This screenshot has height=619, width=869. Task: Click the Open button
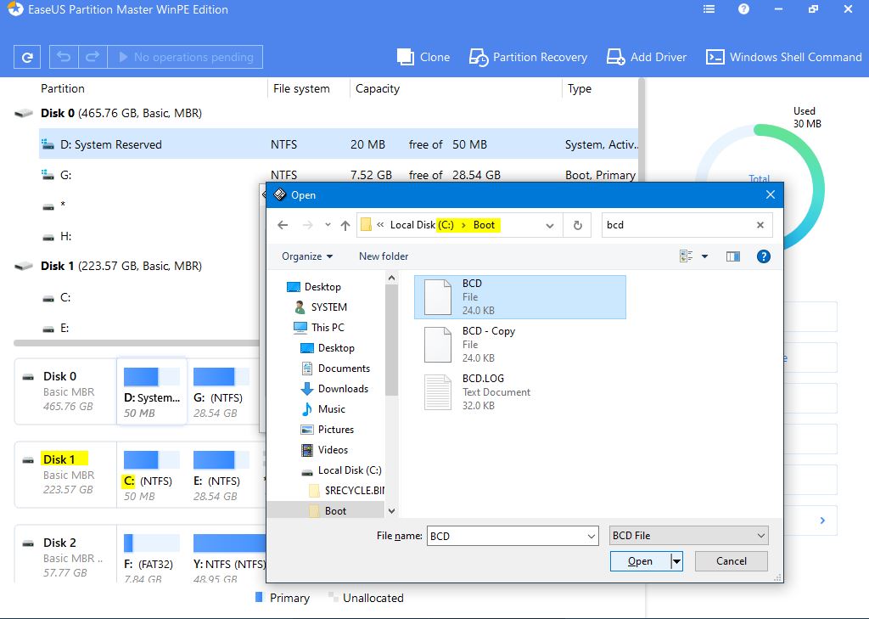click(640, 561)
